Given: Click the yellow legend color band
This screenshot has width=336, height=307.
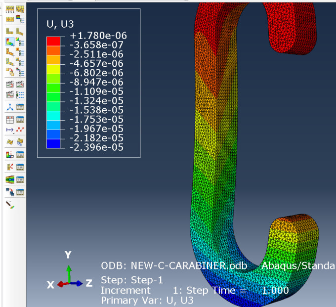Looking at the screenshot, I should [53, 69].
